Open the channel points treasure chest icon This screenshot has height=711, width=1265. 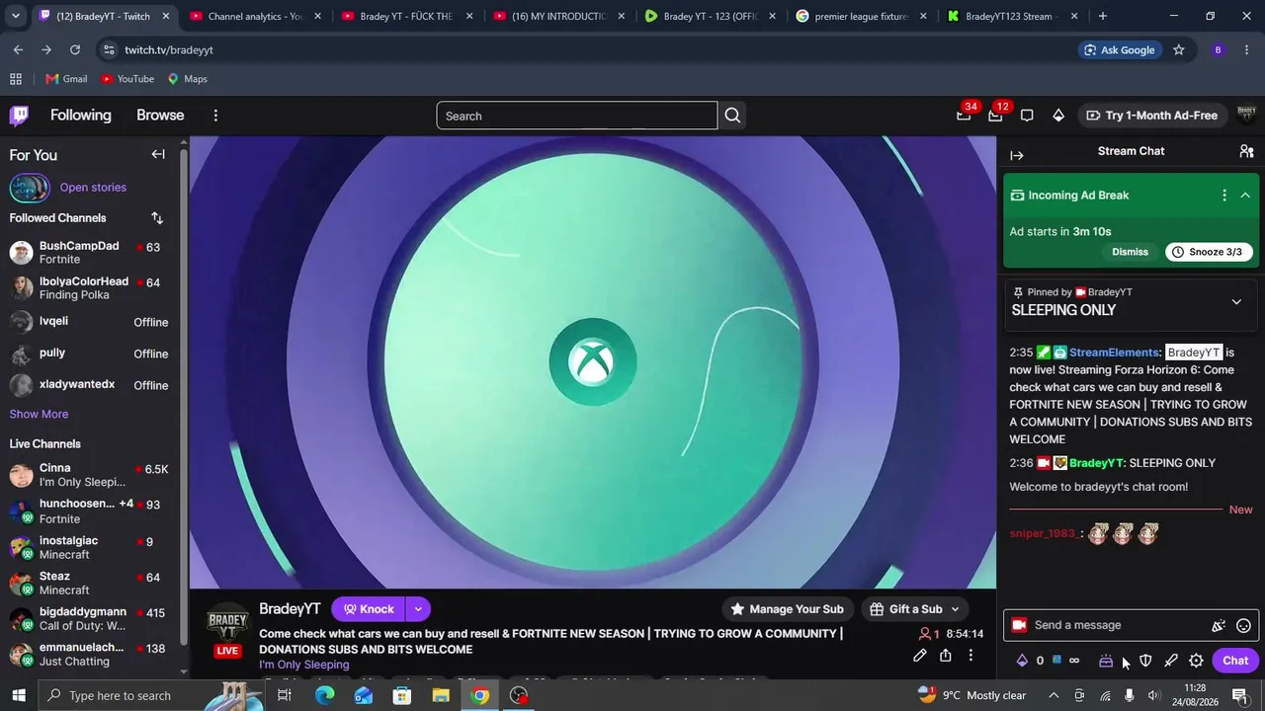pos(1106,661)
